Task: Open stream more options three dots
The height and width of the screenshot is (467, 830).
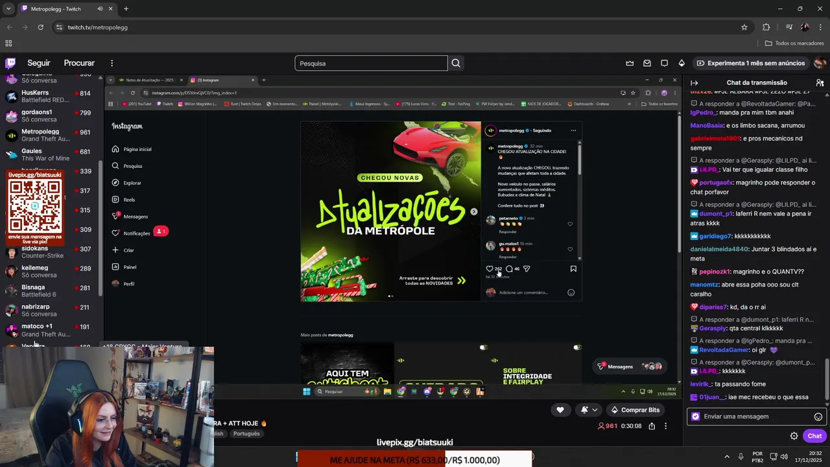Action: [x=665, y=426]
